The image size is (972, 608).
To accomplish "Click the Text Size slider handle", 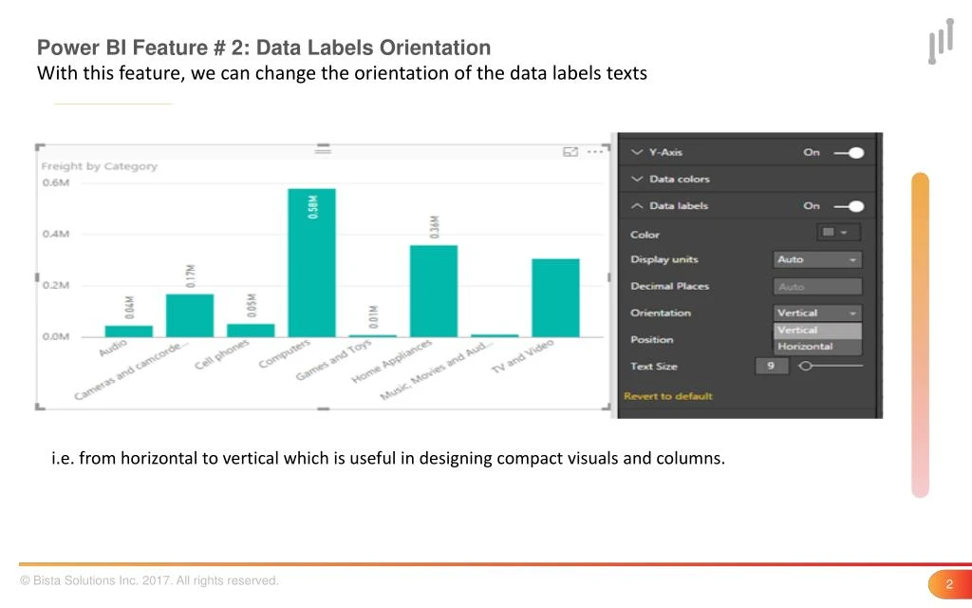I will 806,364.
